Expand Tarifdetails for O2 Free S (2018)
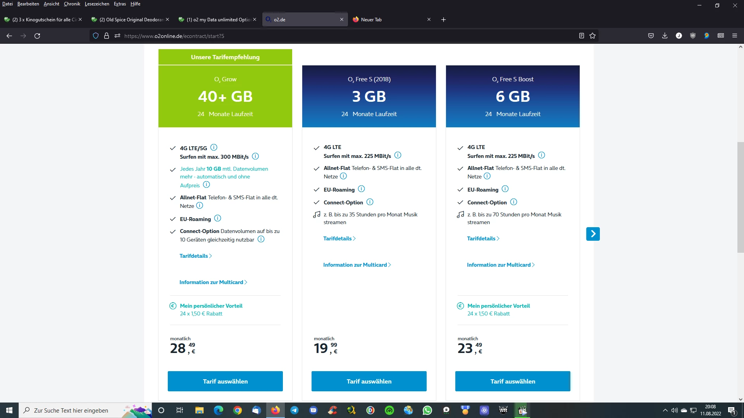This screenshot has height=418, width=744. [339, 238]
